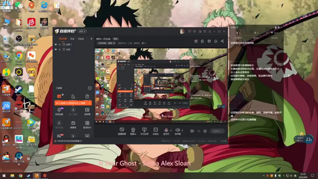This screenshot has height=179, width=318.
Task: Mute the speaker in bottom toolbar
Action: [x=177, y=131]
